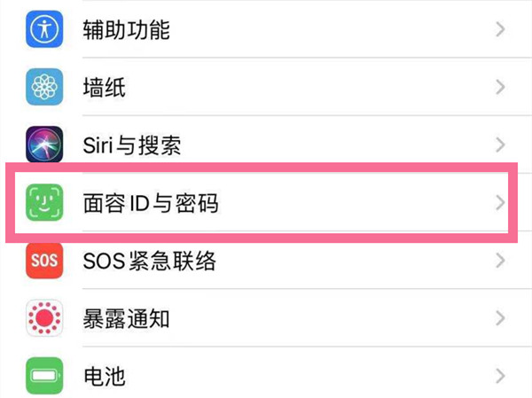
Task: Tap the green Battery (电池) icon
Action: tap(43, 376)
